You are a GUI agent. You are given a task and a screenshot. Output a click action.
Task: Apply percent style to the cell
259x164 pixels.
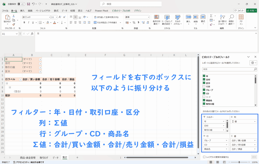134,22
